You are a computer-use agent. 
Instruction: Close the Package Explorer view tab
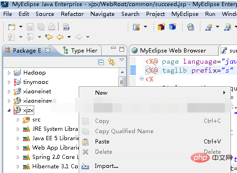[x=48, y=50]
